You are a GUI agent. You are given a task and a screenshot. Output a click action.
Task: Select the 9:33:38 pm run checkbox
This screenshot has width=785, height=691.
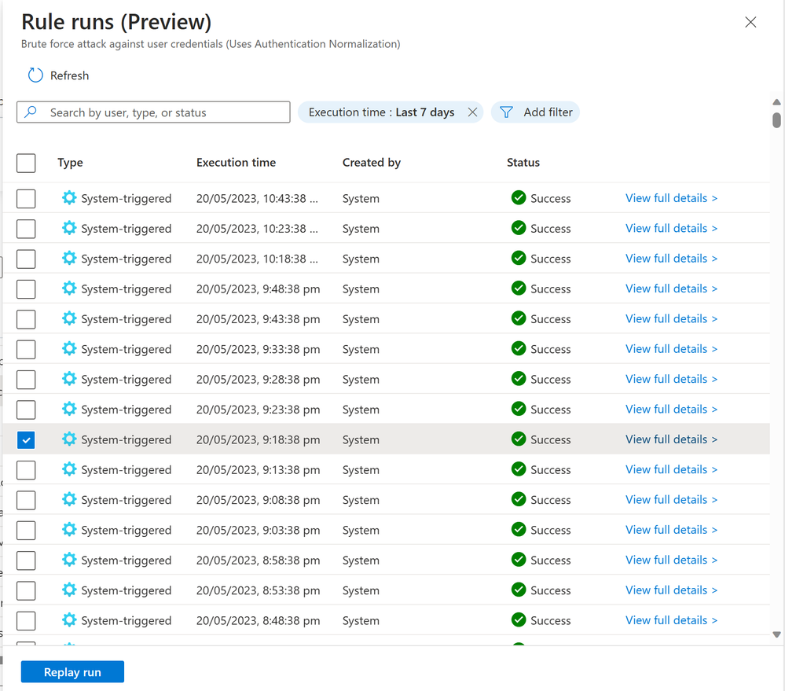tap(26, 350)
